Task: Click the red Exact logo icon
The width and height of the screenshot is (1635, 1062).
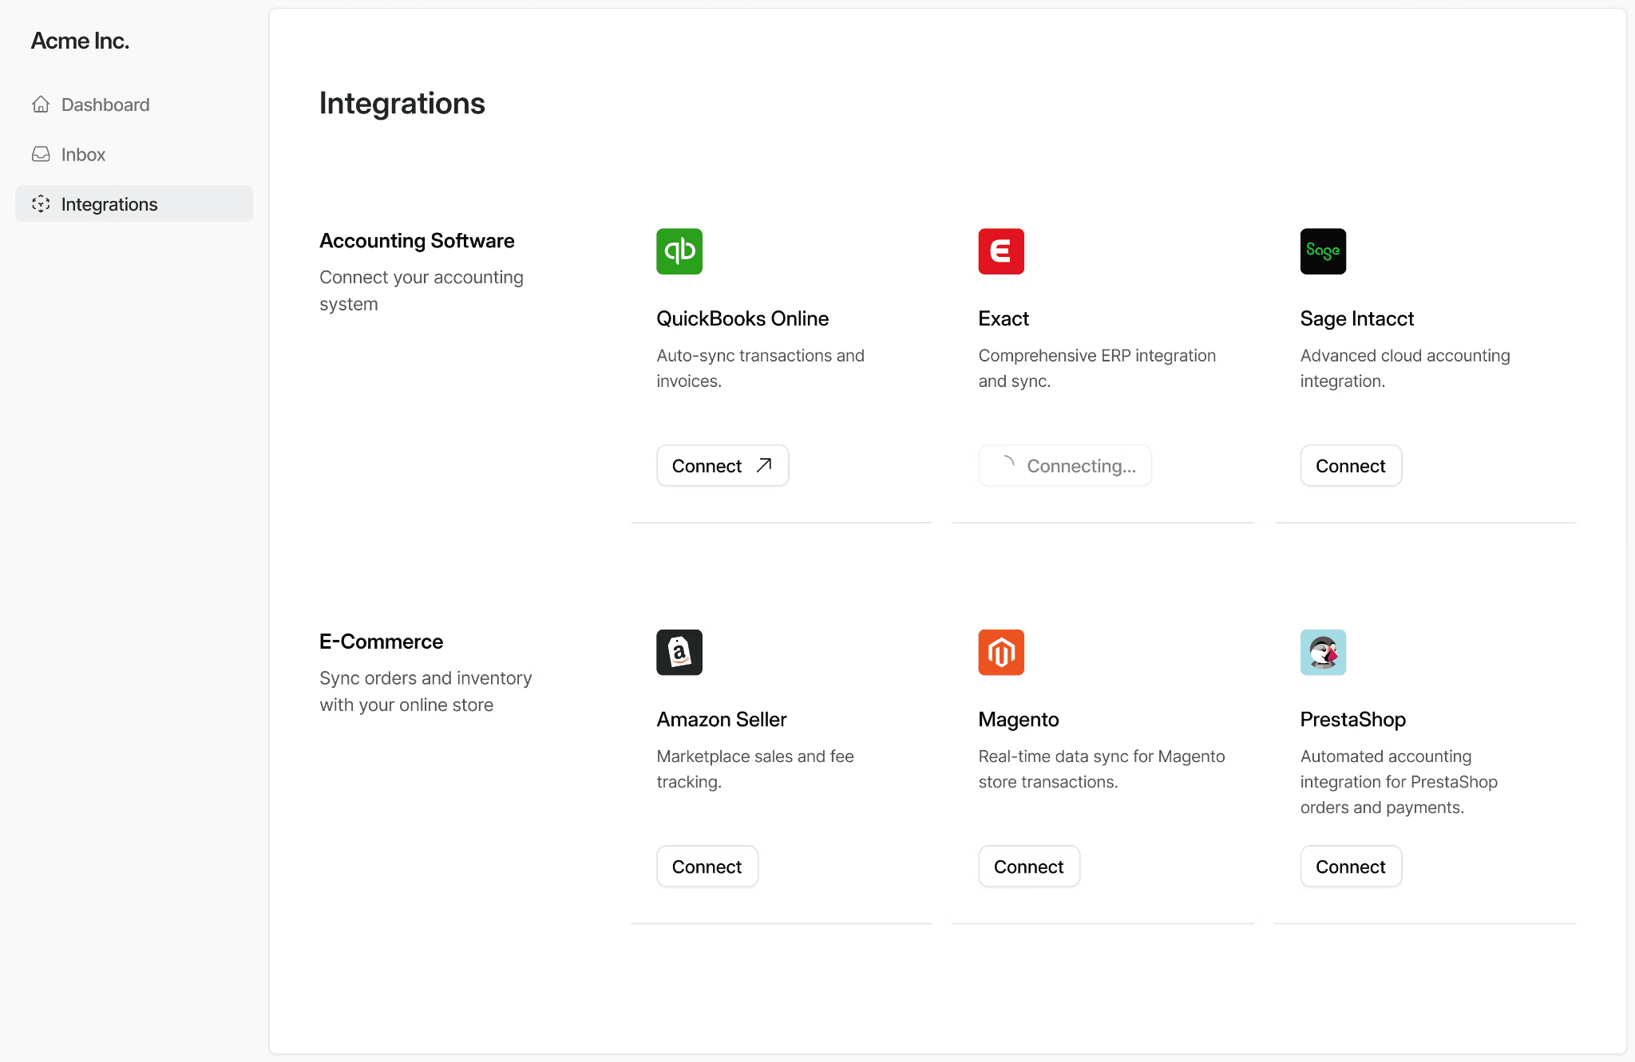Action: [x=1001, y=251]
